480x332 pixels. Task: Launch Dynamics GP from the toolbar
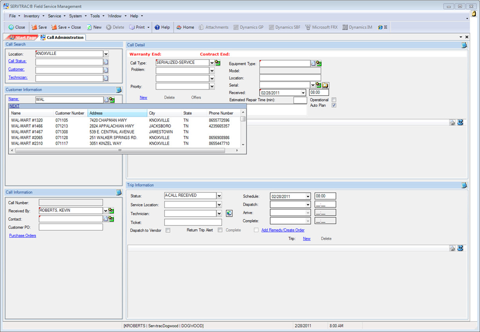[248, 27]
